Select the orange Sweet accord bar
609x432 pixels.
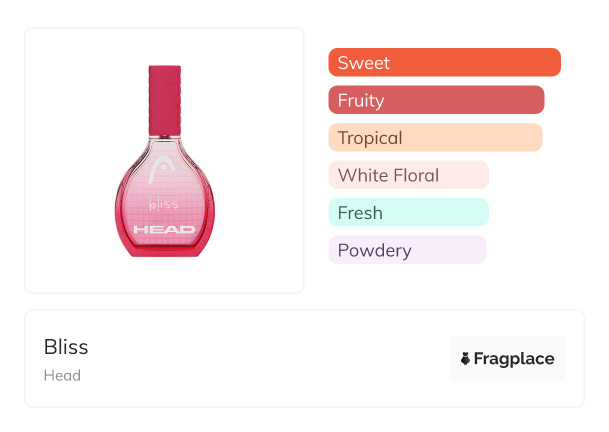click(444, 62)
